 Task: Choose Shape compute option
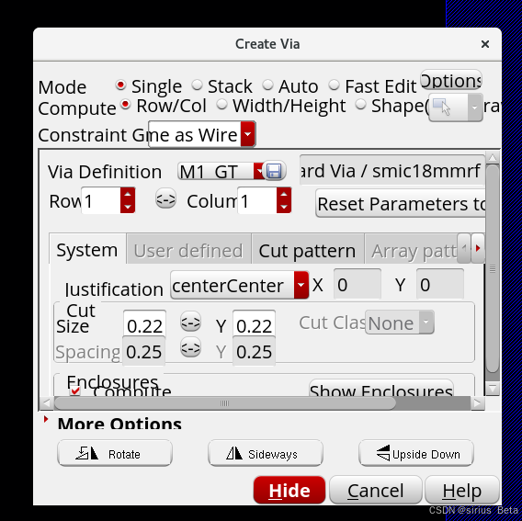pyautogui.click(x=360, y=105)
